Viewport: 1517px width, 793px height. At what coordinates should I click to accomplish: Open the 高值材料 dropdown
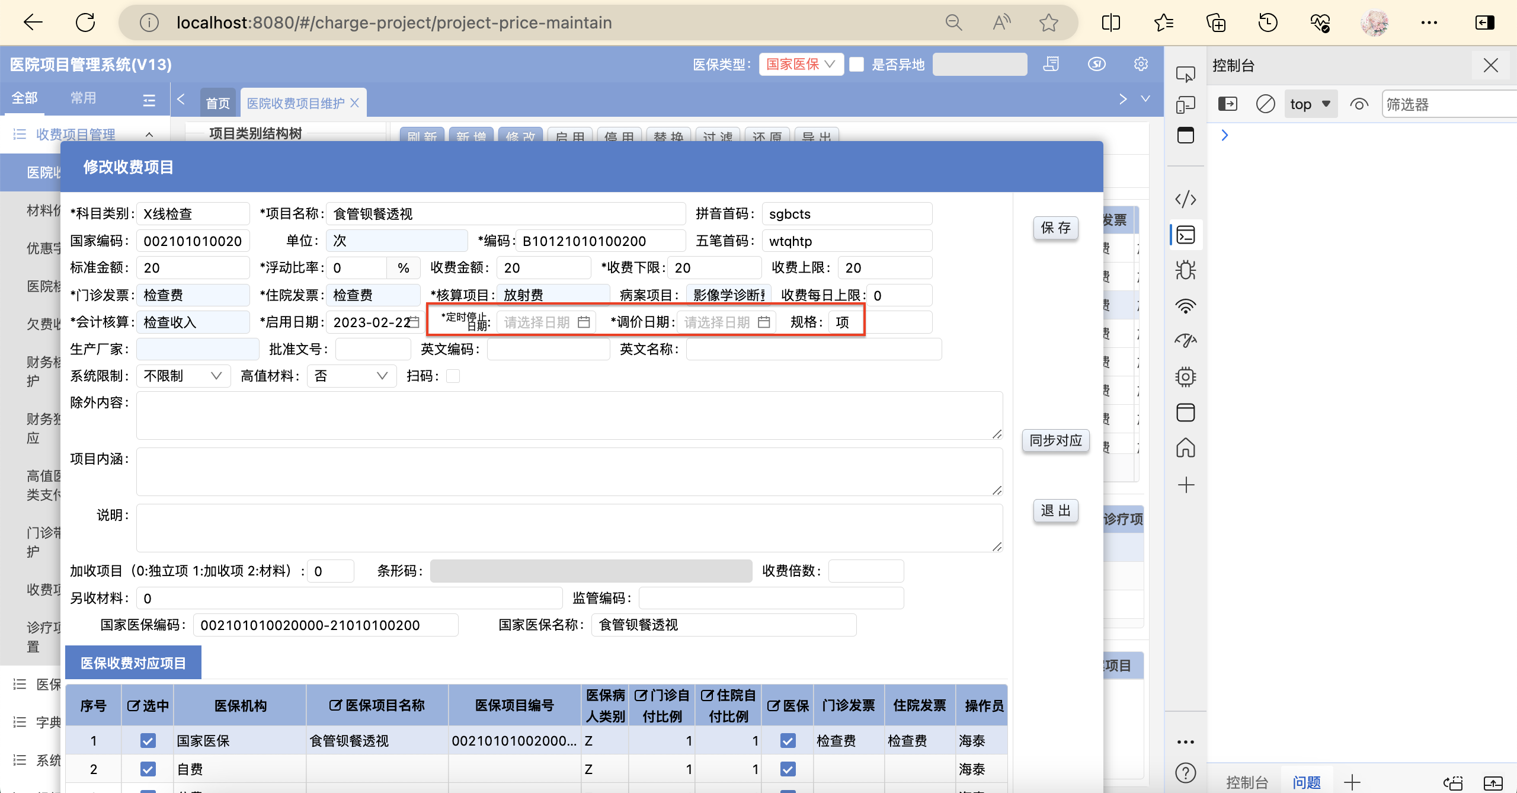(x=351, y=376)
